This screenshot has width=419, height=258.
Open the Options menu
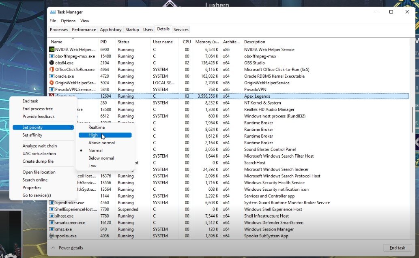coord(68,21)
